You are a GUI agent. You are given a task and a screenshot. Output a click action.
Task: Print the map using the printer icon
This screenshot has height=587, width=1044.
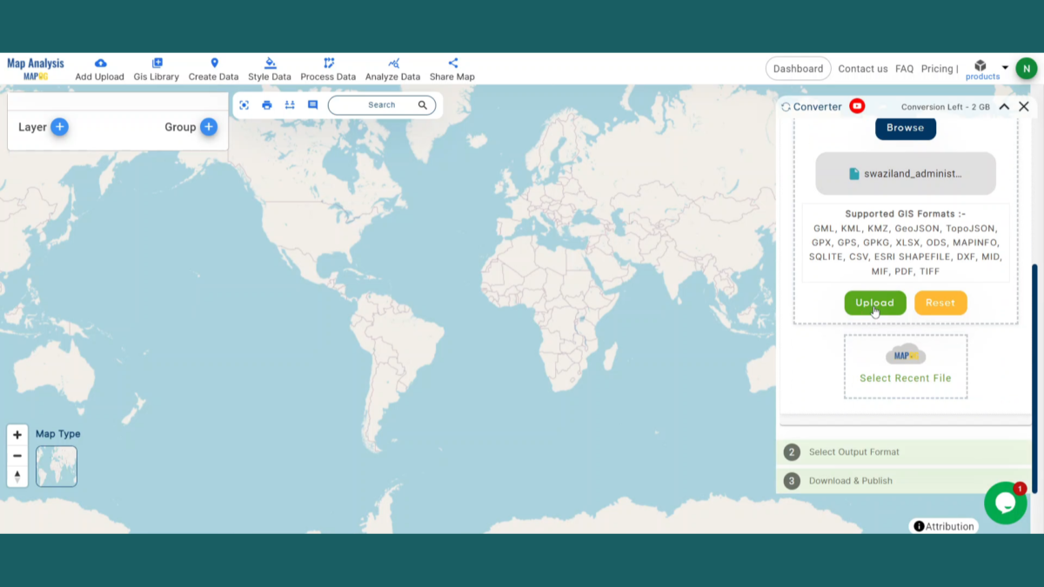[267, 104]
